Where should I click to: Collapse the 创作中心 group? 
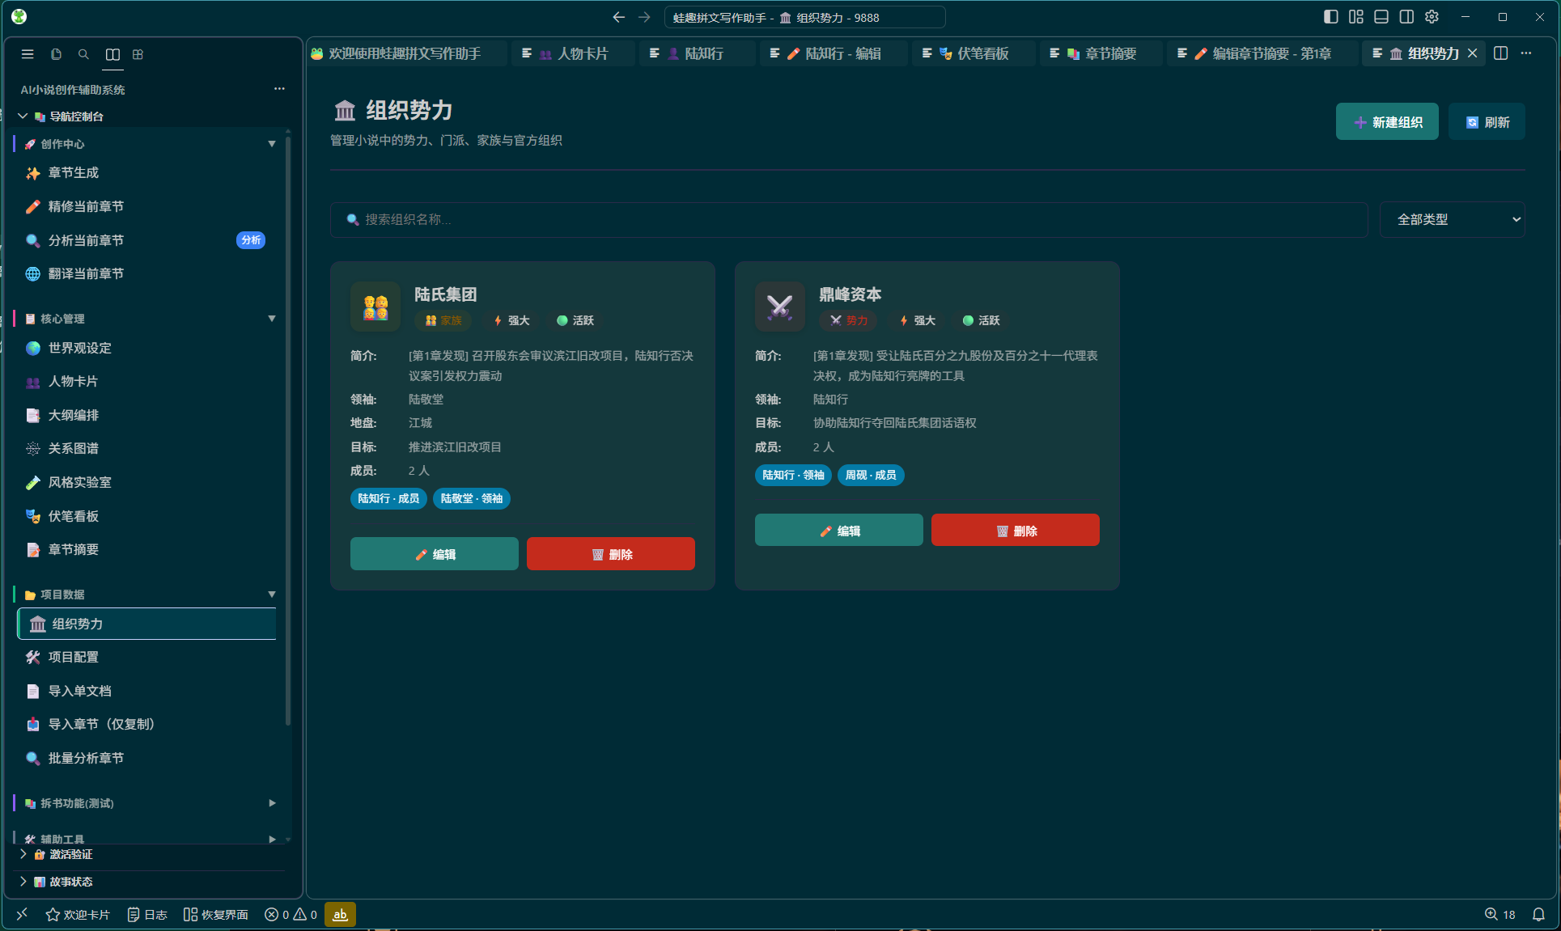tap(272, 144)
